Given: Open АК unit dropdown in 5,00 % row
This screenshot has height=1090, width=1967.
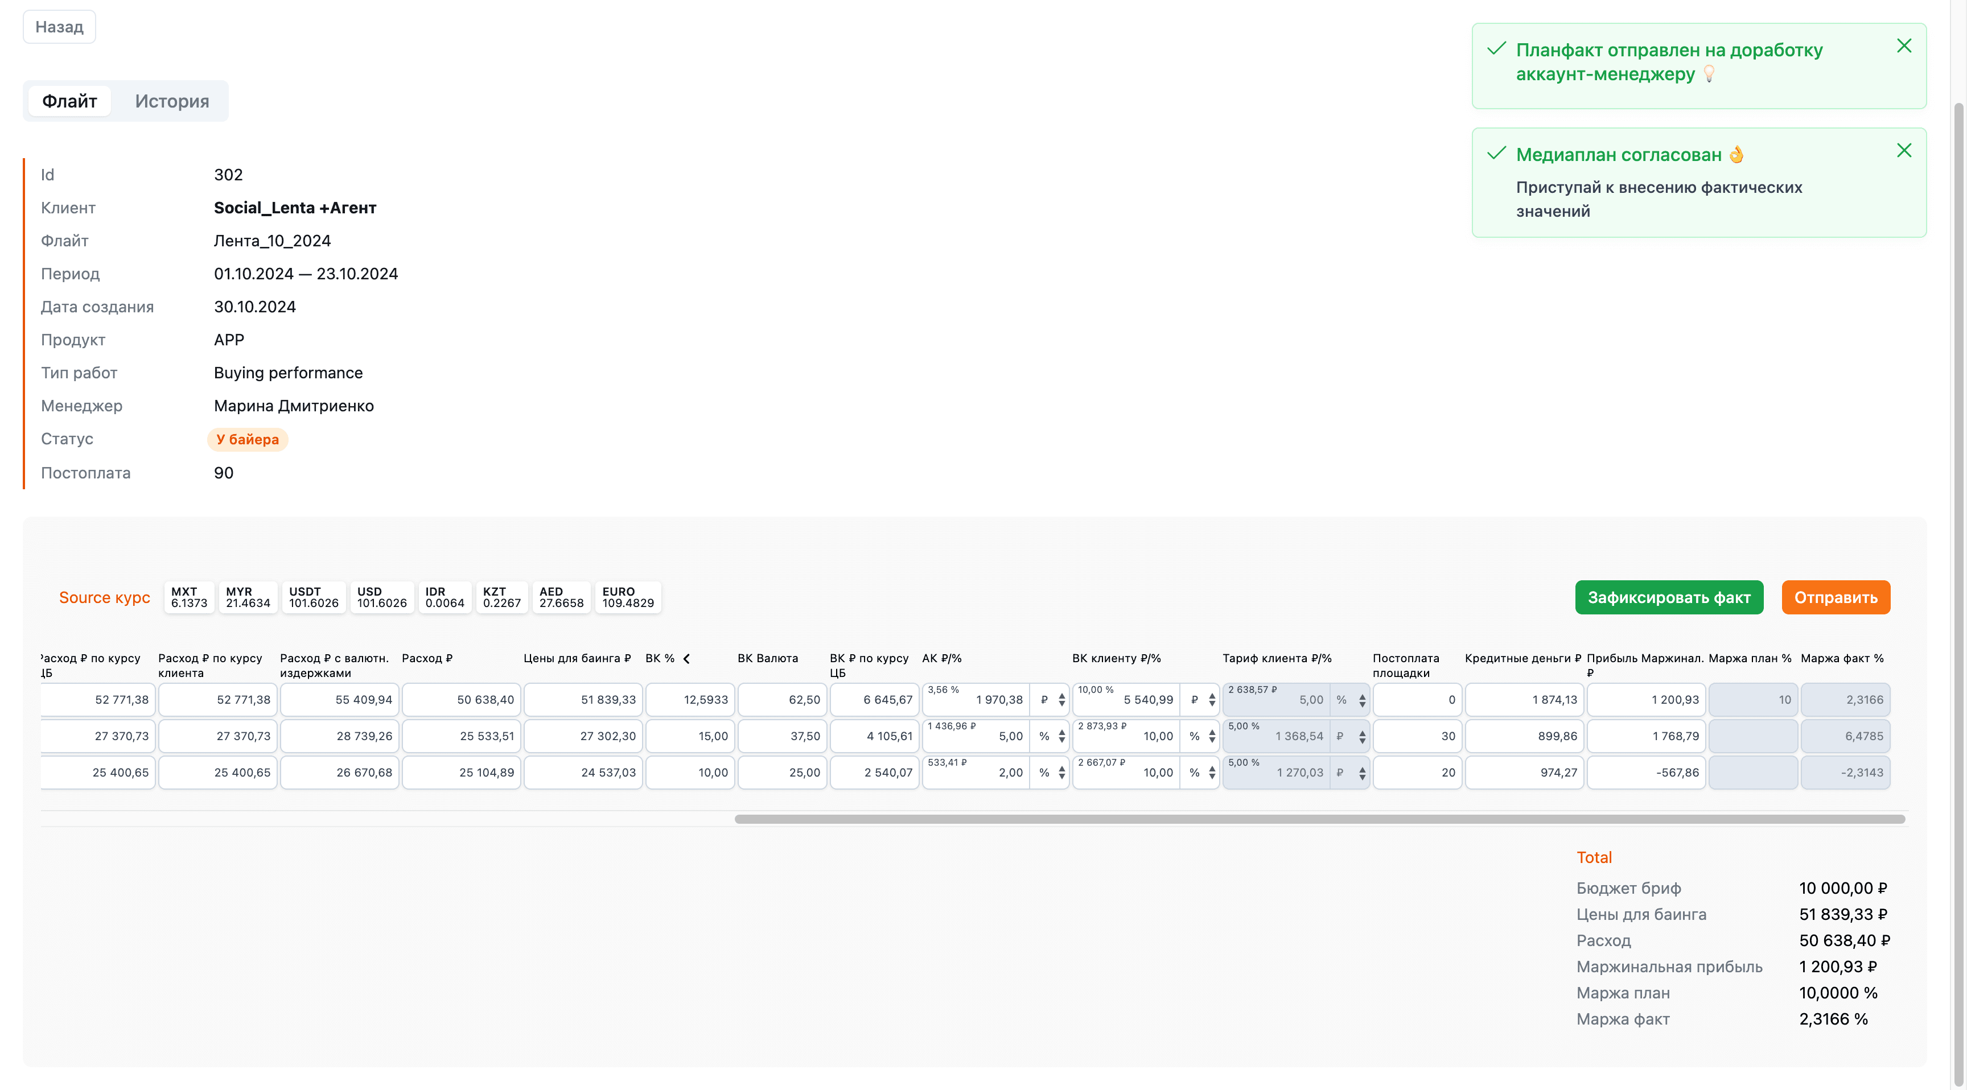Looking at the screenshot, I should (x=1051, y=737).
